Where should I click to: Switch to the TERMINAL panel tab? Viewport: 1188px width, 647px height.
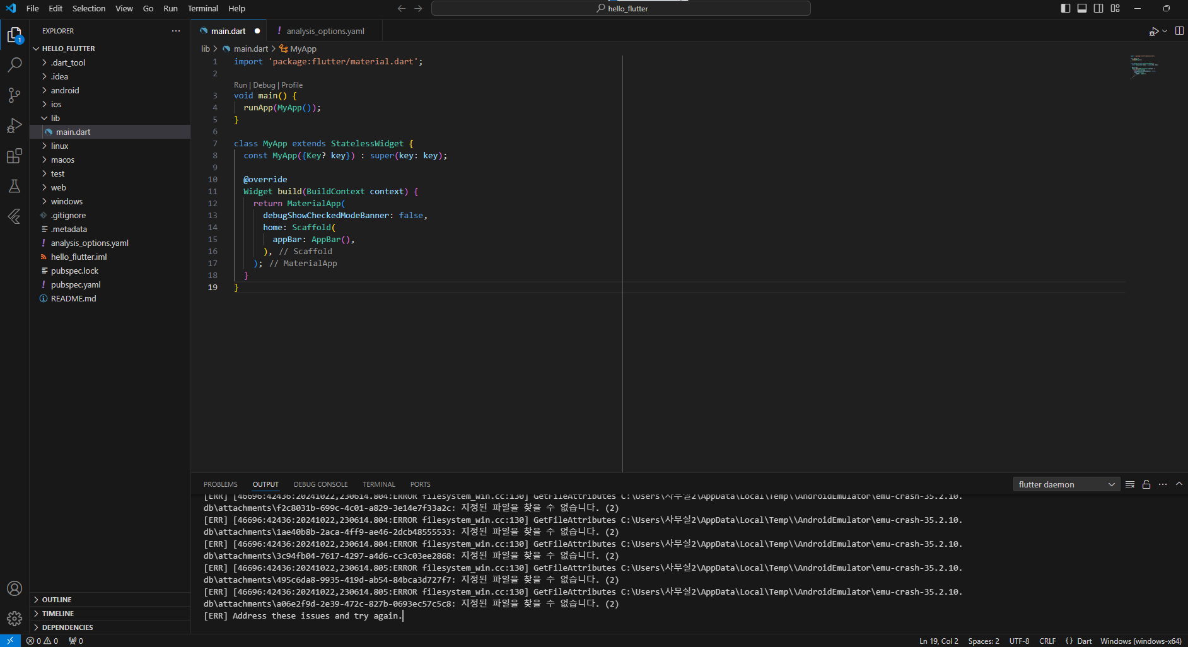click(x=379, y=484)
